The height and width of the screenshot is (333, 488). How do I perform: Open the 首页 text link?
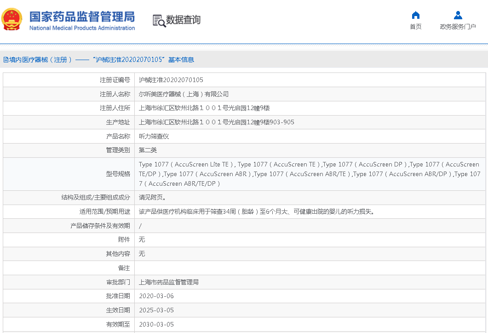click(415, 27)
